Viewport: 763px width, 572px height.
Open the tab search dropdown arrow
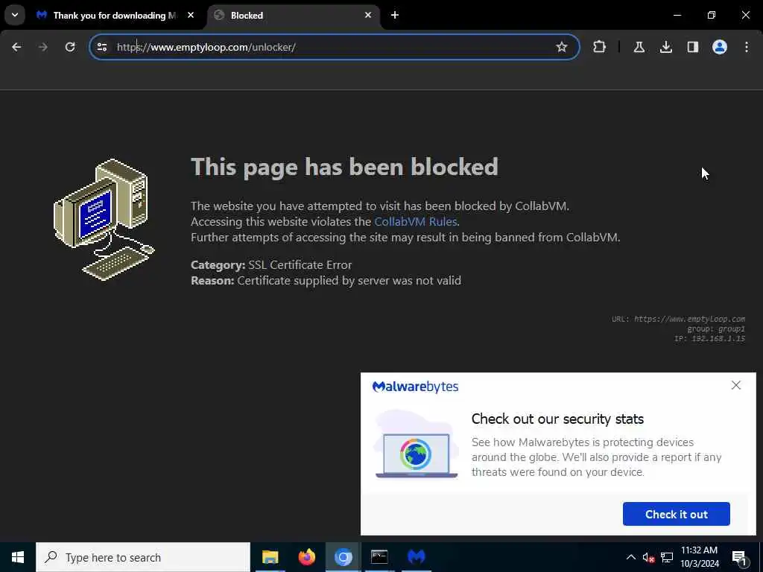[x=15, y=15]
